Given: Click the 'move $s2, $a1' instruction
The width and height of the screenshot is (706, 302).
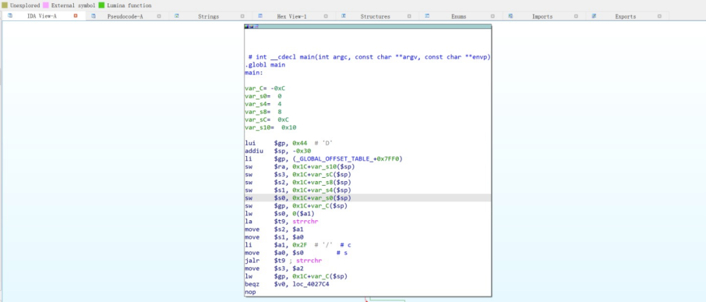Looking at the screenshot, I should (x=274, y=229).
